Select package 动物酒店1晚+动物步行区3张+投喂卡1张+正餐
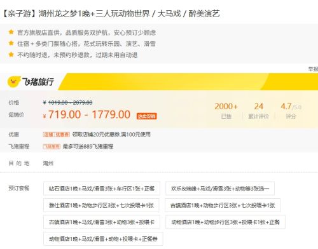318x249 pixels. [225, 222]
